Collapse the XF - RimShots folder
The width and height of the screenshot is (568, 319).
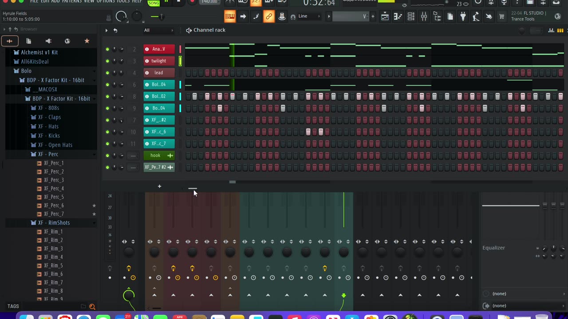(54, 223)
